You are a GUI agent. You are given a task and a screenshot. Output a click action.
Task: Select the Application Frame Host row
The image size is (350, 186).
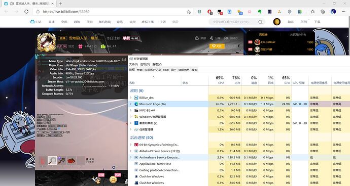click(239, 164)
